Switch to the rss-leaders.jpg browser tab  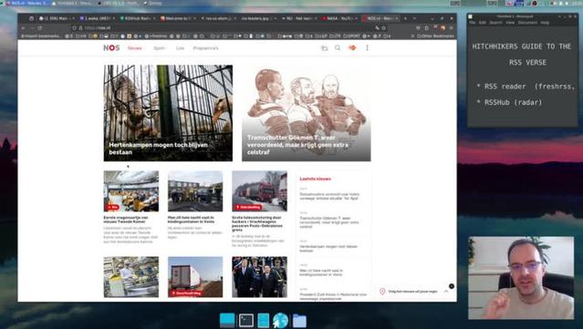(x=259, y=18)
